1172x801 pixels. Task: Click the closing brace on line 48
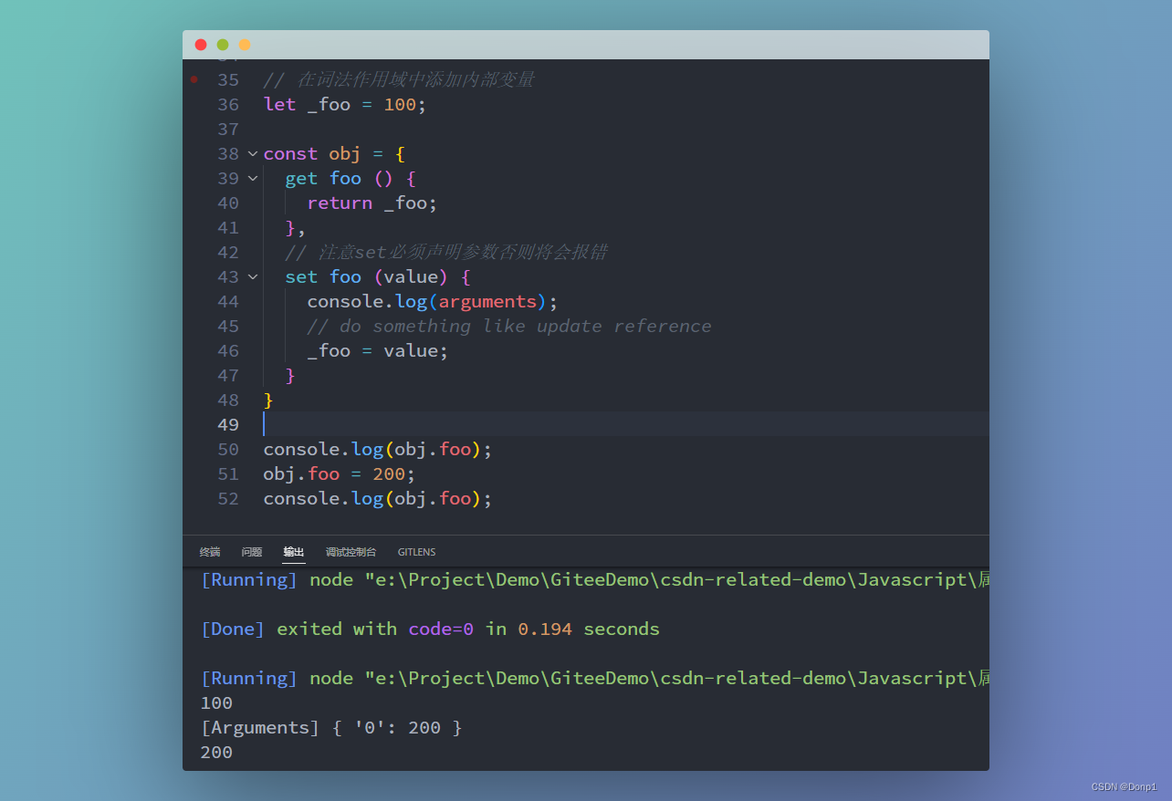(268, 400)
